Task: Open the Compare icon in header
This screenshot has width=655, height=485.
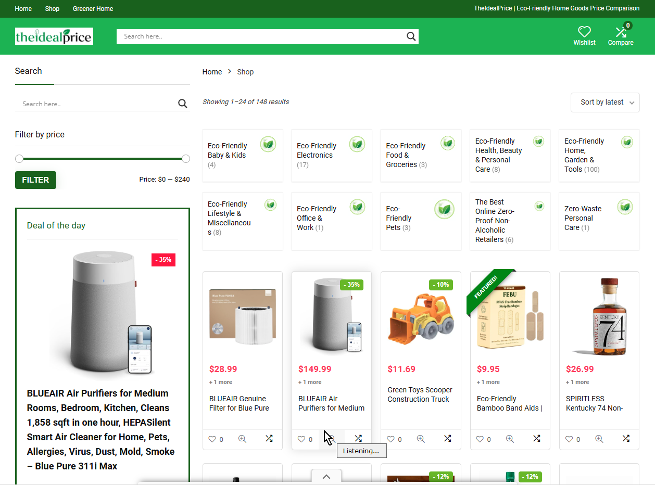Action: point(620,32)
